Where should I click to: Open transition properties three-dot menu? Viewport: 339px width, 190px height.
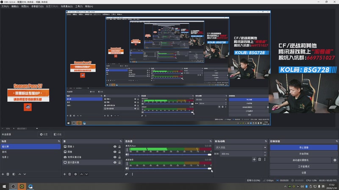(x=264, y=160)
